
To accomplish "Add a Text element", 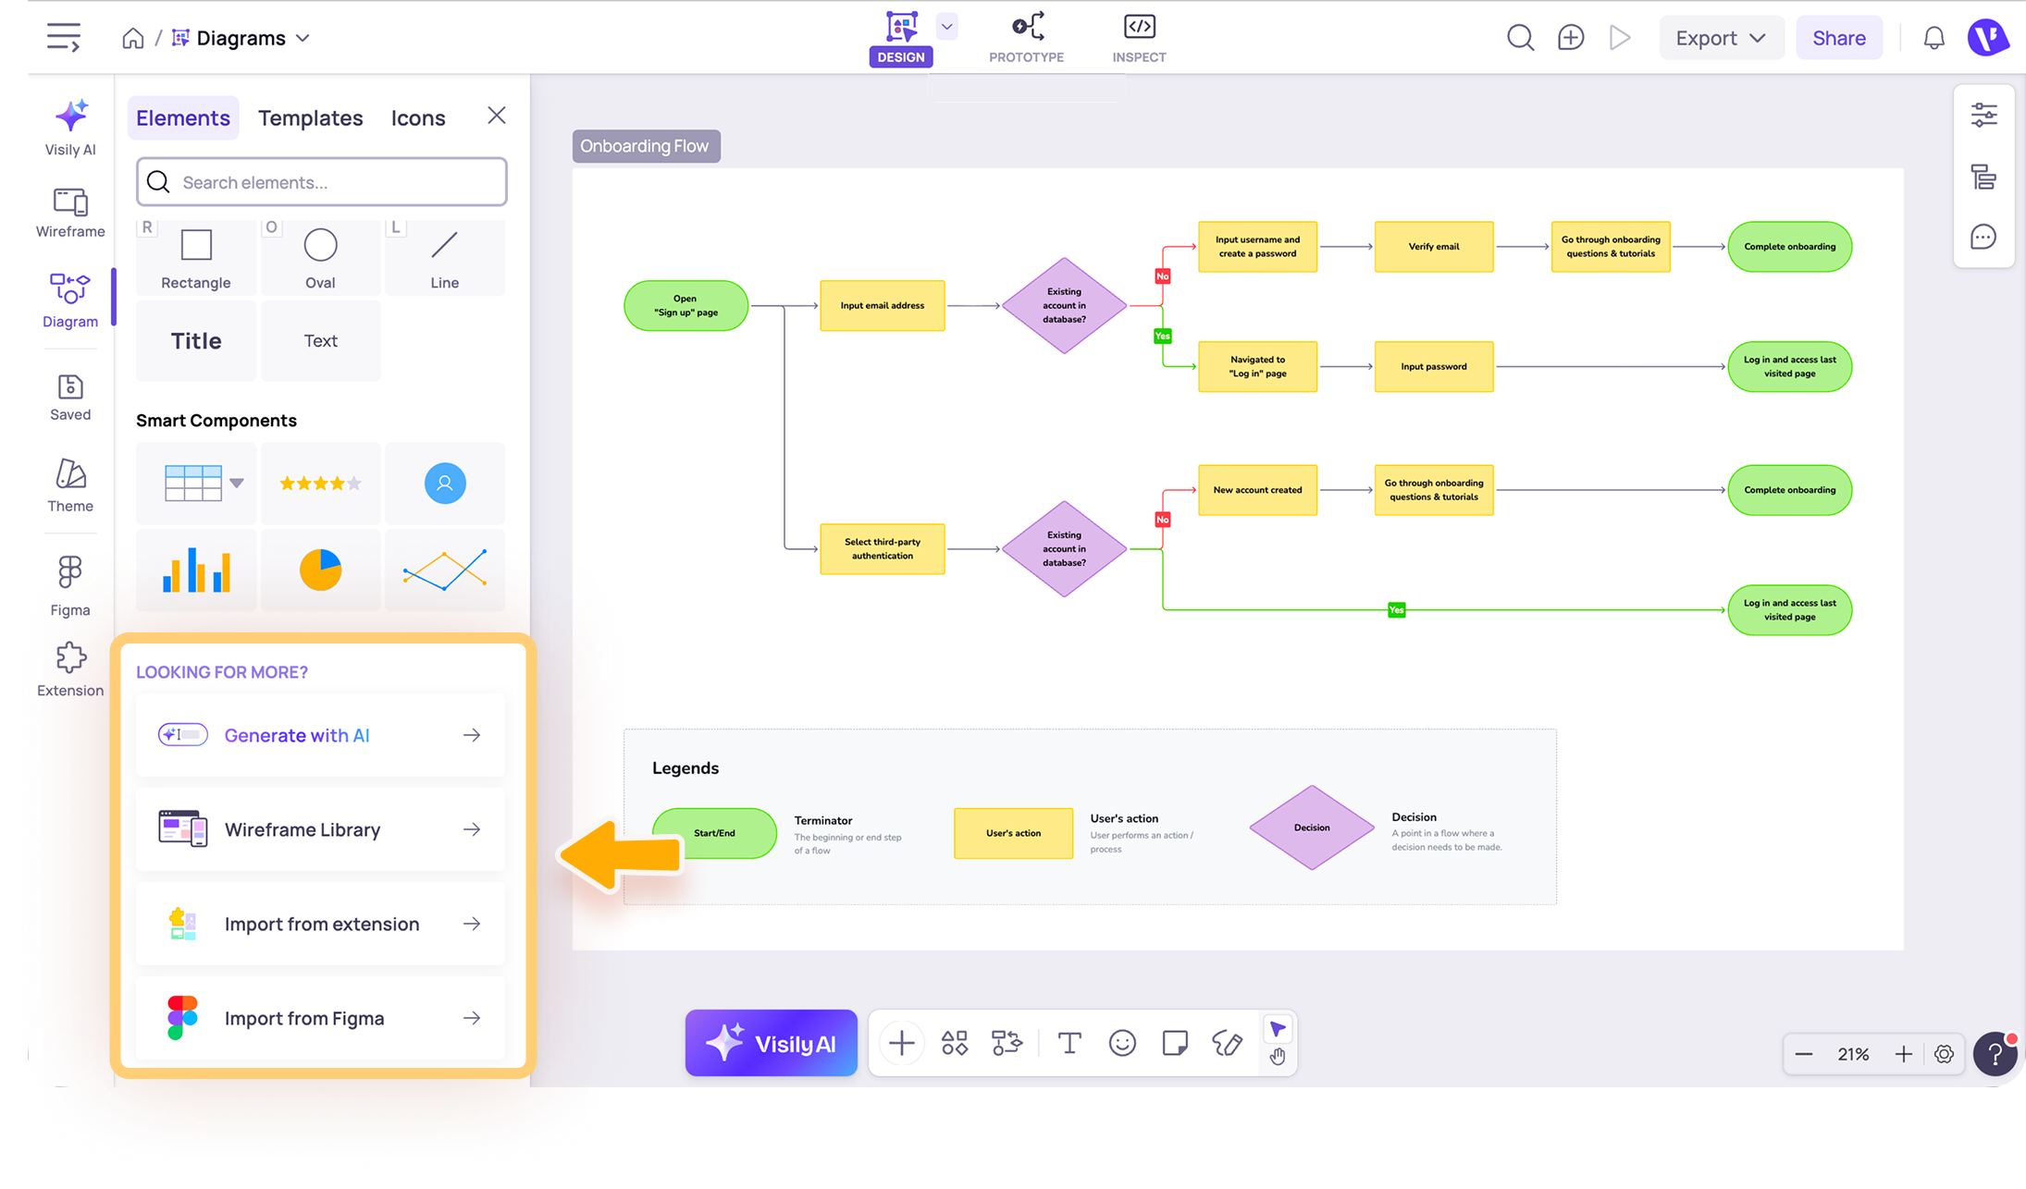I will [320, 340].
